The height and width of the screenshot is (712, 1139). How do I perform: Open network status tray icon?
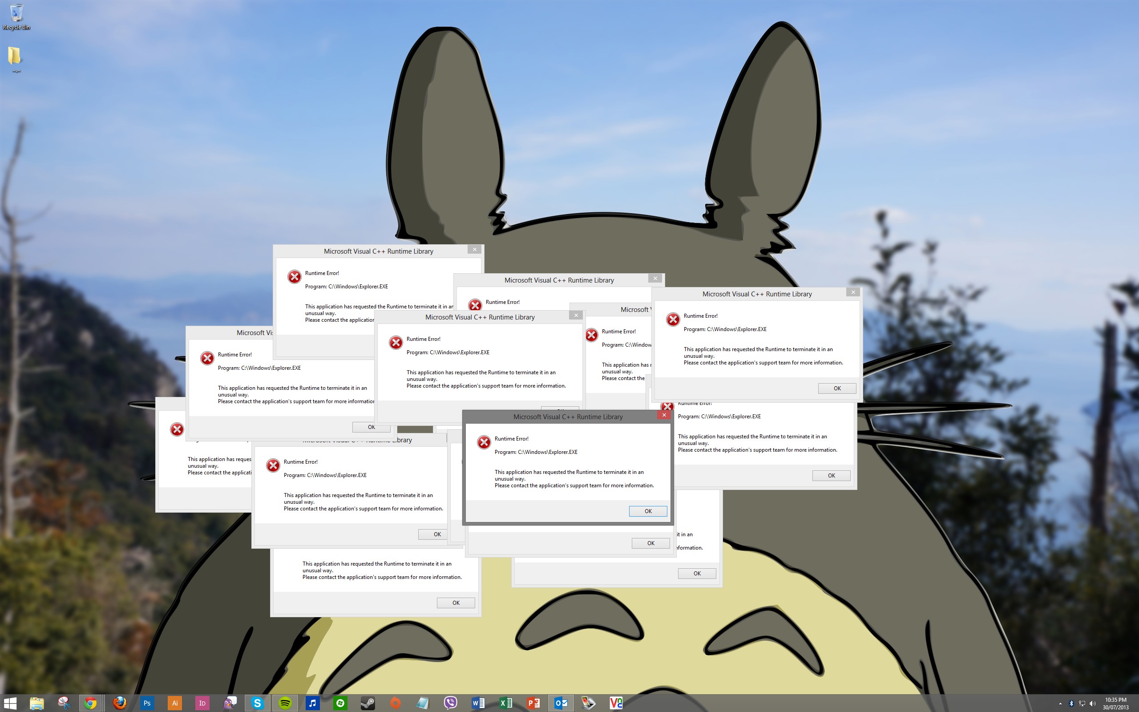coord(1082,704)
